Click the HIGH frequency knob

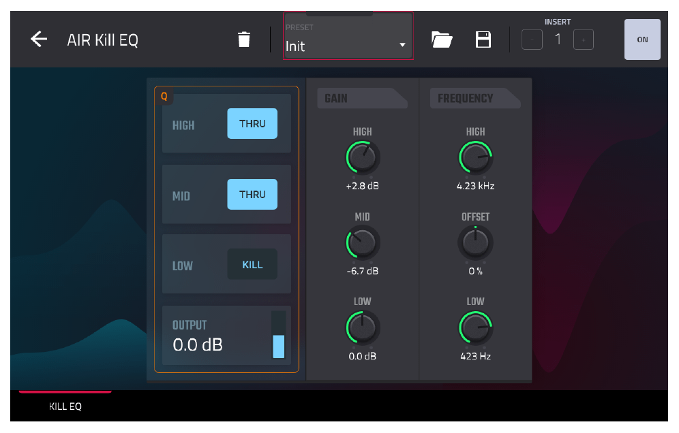[475, 157]
